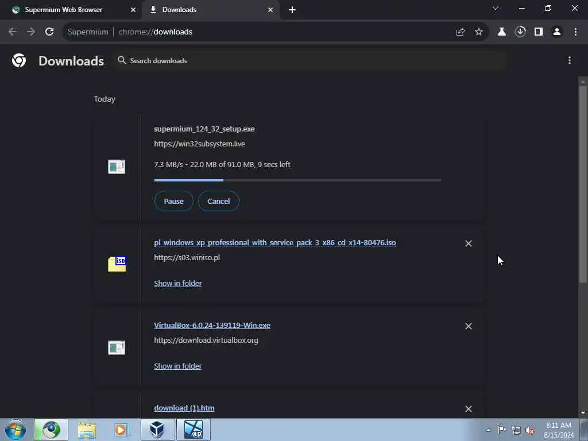Image resolution: width=588 pixels, height=441 pixels.
Task: Click the taskbar clock showing 8:11 AM
Action: (x=559, y=430)
